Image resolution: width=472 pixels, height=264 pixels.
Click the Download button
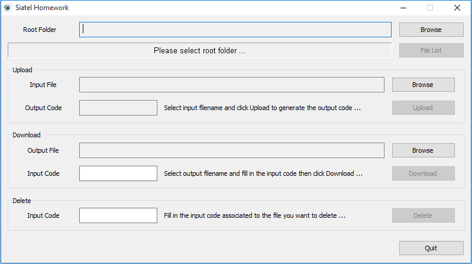tap(423, 173)
